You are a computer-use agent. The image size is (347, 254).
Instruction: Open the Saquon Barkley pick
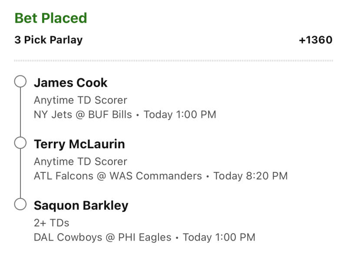pos(81,205)
